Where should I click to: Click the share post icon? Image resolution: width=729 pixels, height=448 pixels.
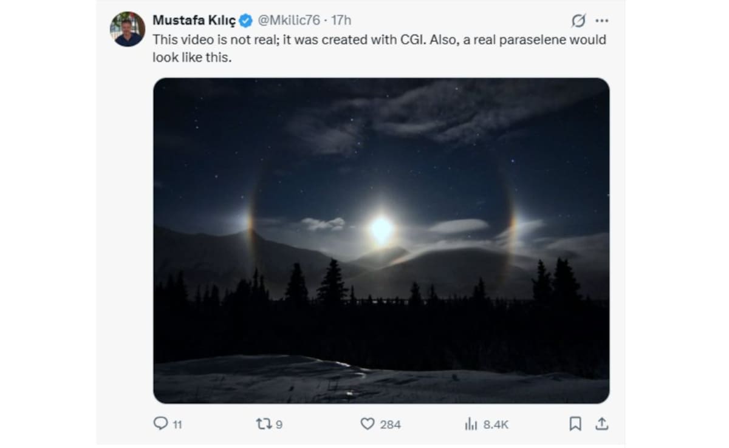[x=601, y=424]
